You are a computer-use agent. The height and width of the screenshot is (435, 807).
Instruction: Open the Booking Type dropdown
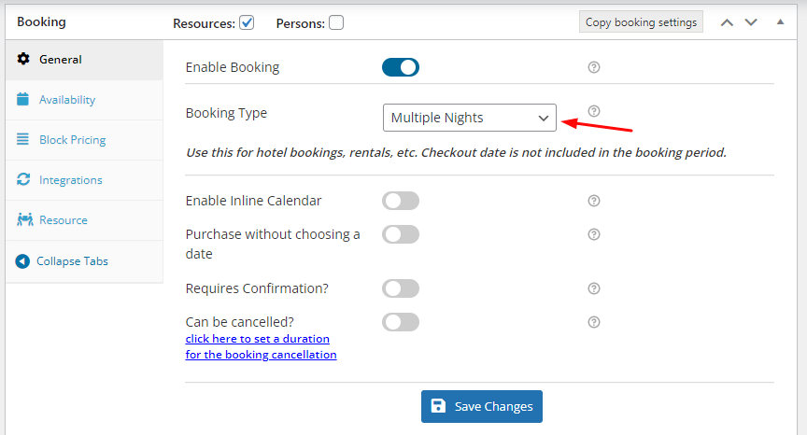pyautogui.click(x=470, y=118)
